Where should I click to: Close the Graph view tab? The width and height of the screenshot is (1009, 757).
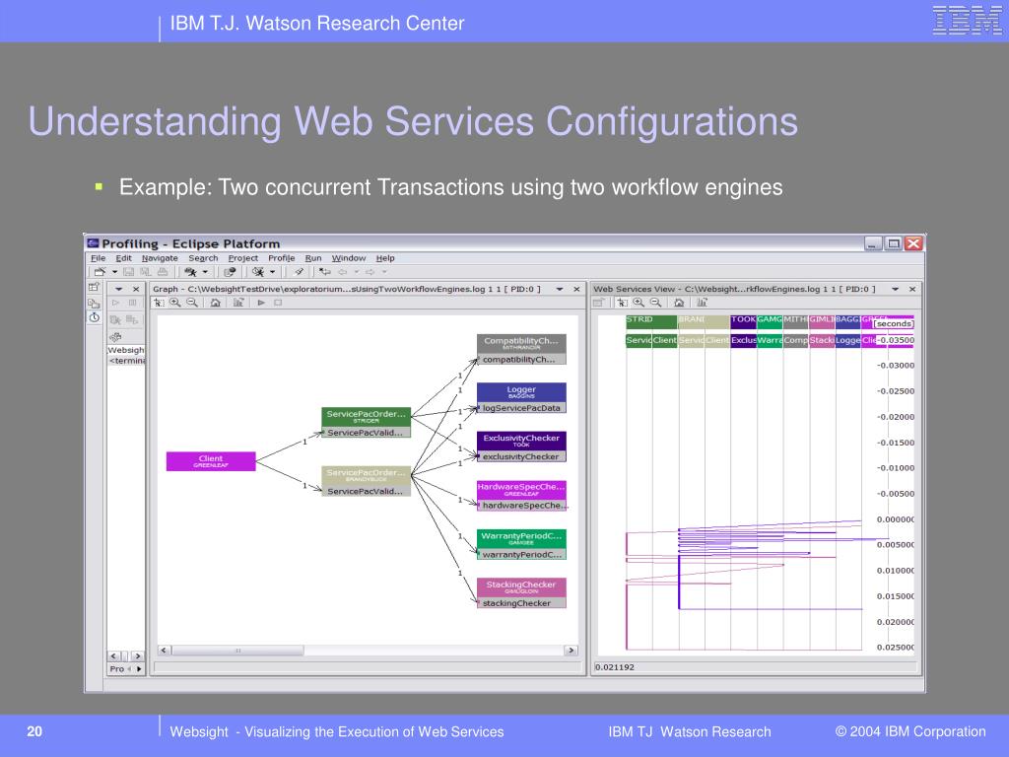(576, 289)
